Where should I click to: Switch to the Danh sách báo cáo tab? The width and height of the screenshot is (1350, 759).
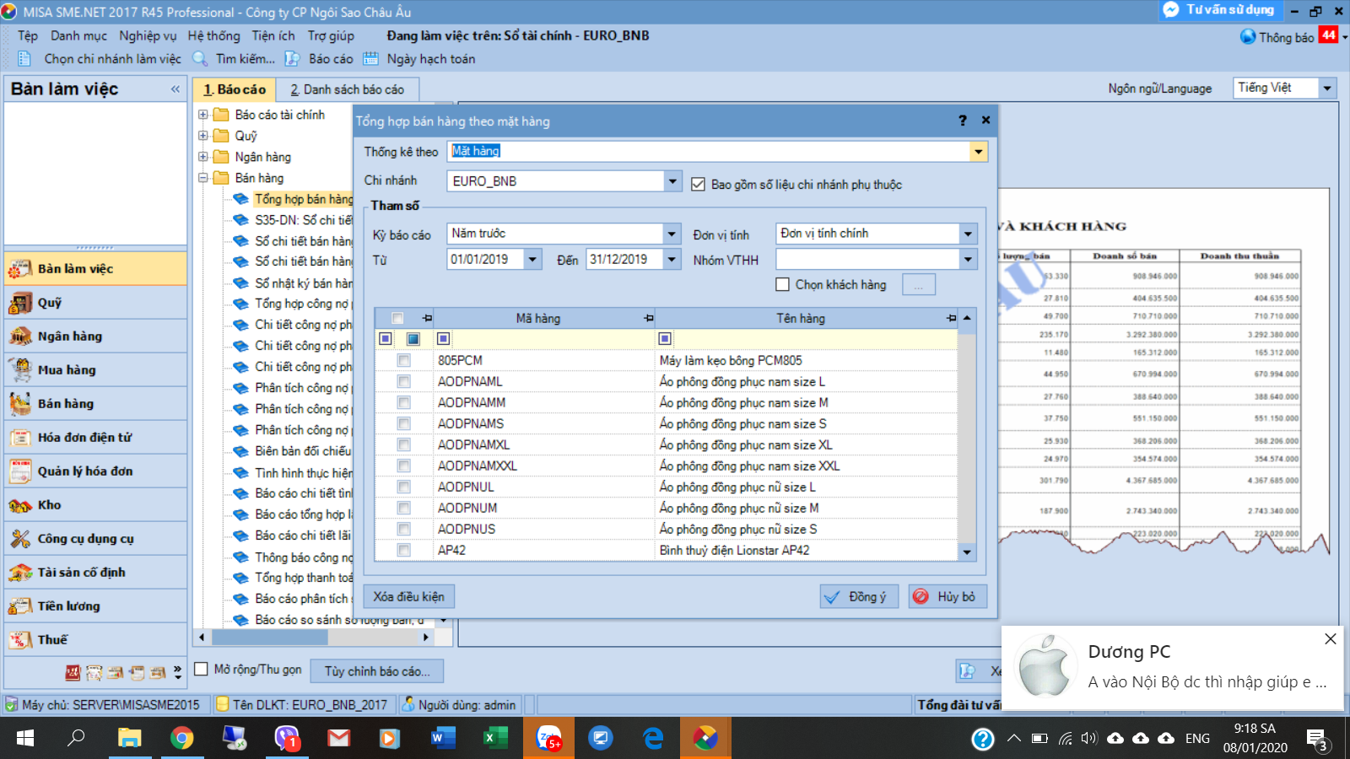pos(347,89)
